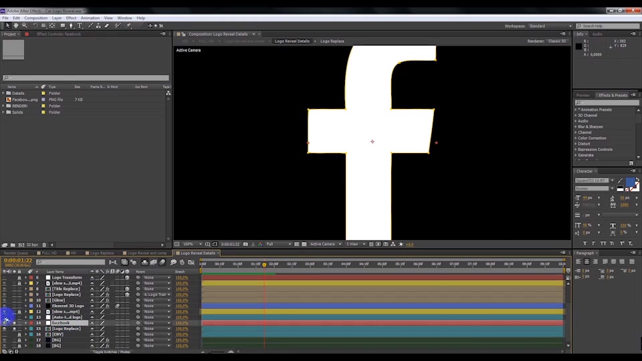This screenshot has width=642, height=361.
Task: Click Show Channel color management icon
Action: coord(260,245)
